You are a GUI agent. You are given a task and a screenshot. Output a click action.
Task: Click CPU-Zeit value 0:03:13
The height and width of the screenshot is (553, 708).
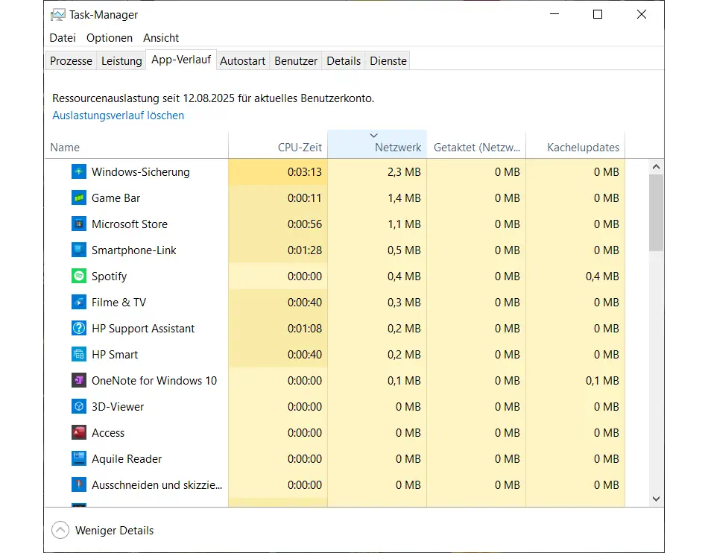(x=305, y=172)
